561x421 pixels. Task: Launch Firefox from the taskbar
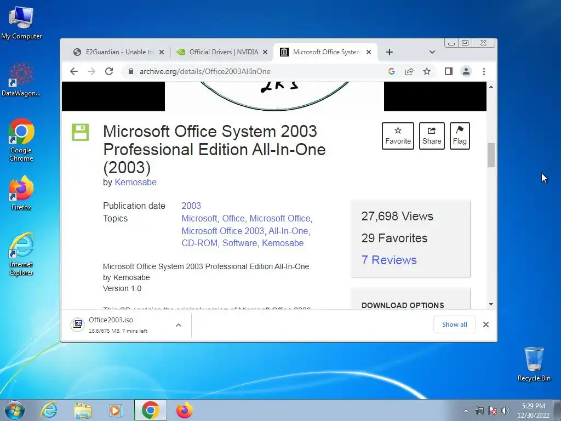(x=184, y=410)
